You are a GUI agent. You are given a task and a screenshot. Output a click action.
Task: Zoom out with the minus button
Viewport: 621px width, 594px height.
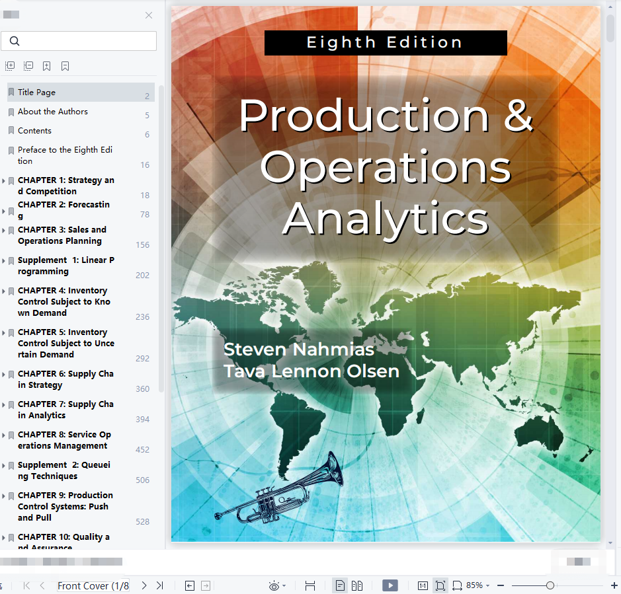coord(501,585)
